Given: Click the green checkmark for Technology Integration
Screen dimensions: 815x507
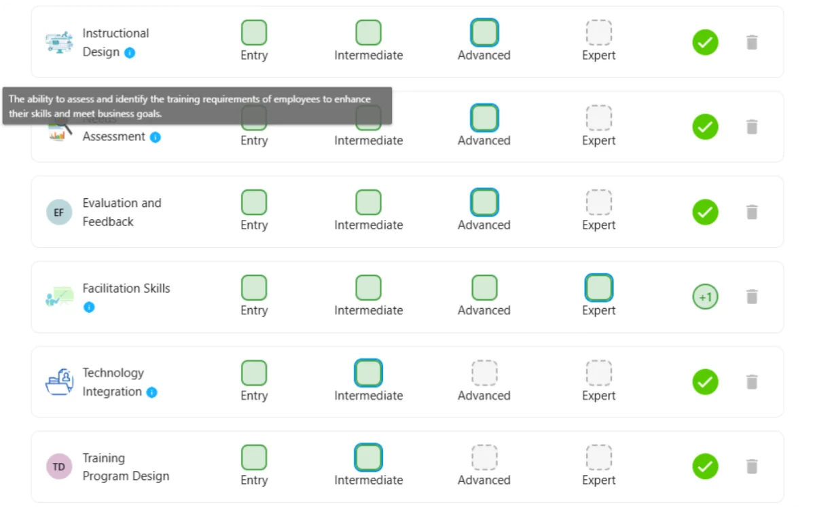Looking at the screenshot, I should click(706, 381).
